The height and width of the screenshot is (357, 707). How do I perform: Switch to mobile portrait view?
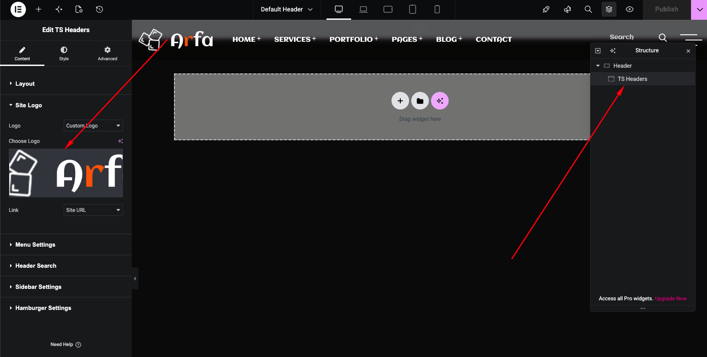pyautogui.click(x=437, y=9)
